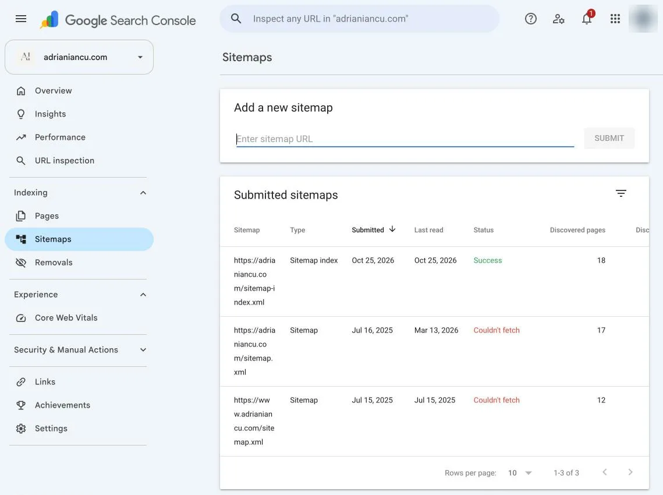
Task: Open the Links report
Action: click(x=79, y=381)
